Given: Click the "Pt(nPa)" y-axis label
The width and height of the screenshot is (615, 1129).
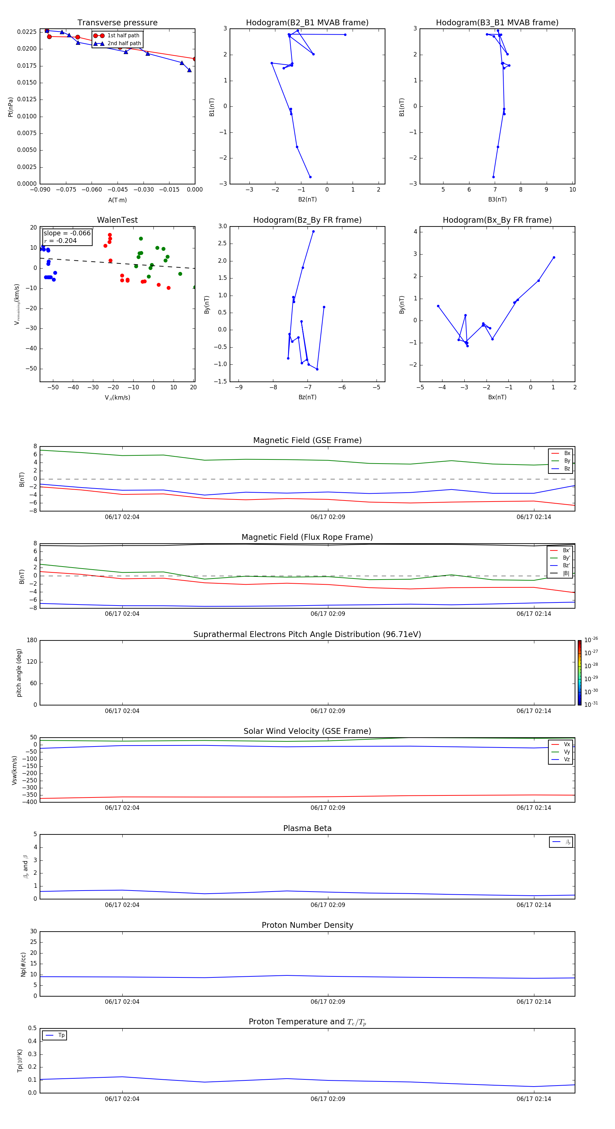Looking at the screenshot, I should 11,107.
